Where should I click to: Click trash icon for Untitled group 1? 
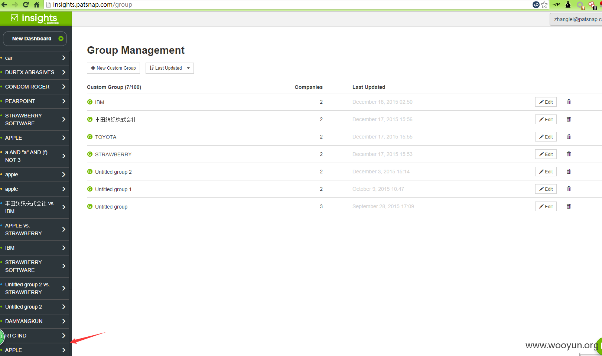569,189
